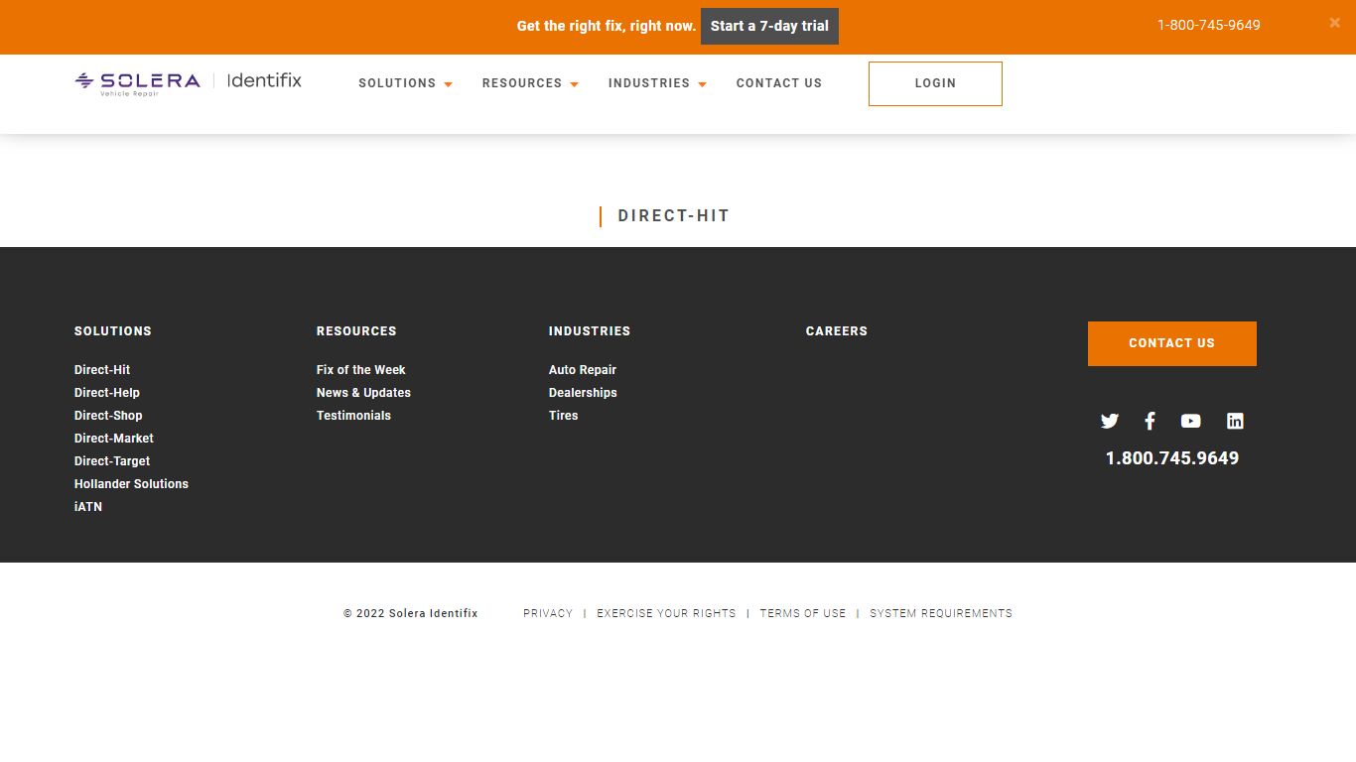
Task: View Testimonials page
Action: point(353,416)
